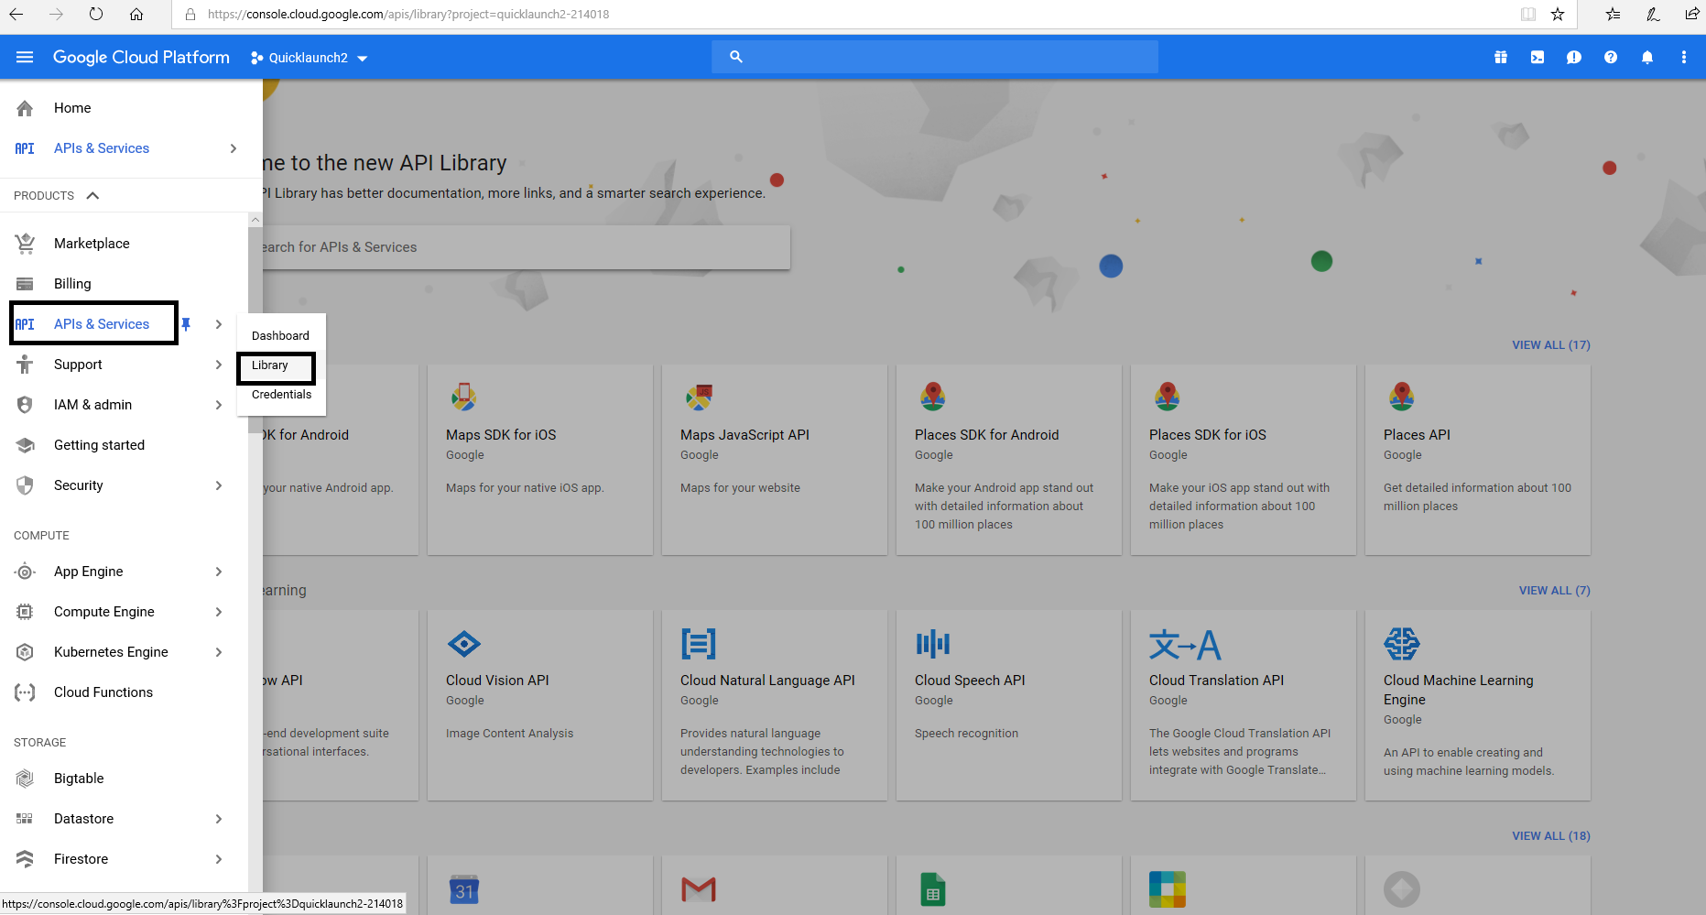Viewport: 1706px width, 915px height.
Task: Collapse the PRODUCTS section chevron
Action: (92, 195)
